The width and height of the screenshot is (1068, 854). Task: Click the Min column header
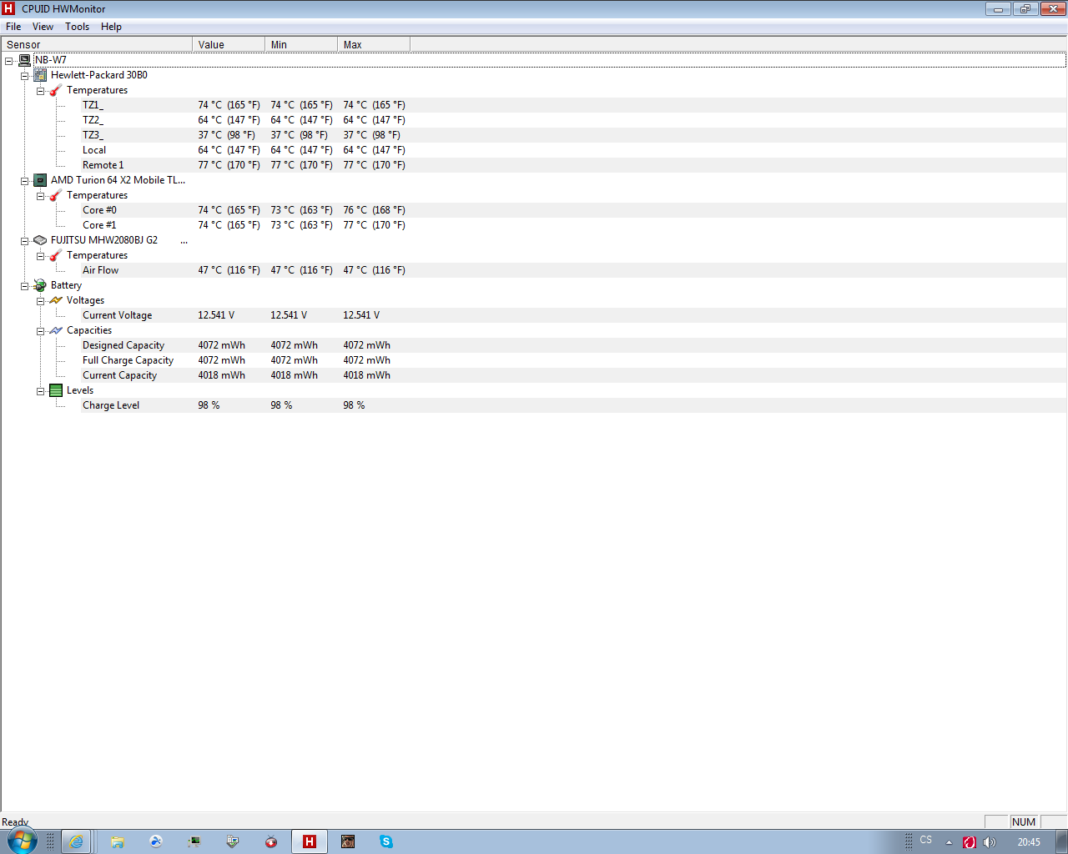301,44
